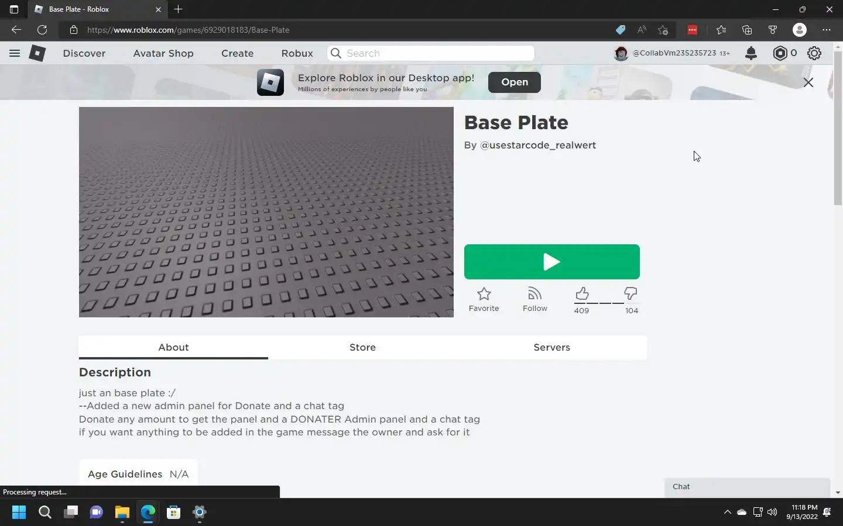
Task: Open the Windows Start menu
Action: [19, 513]
